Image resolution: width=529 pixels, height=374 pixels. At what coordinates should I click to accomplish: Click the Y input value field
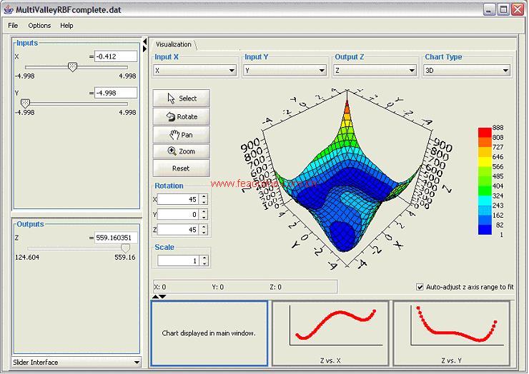pos(115,93)
